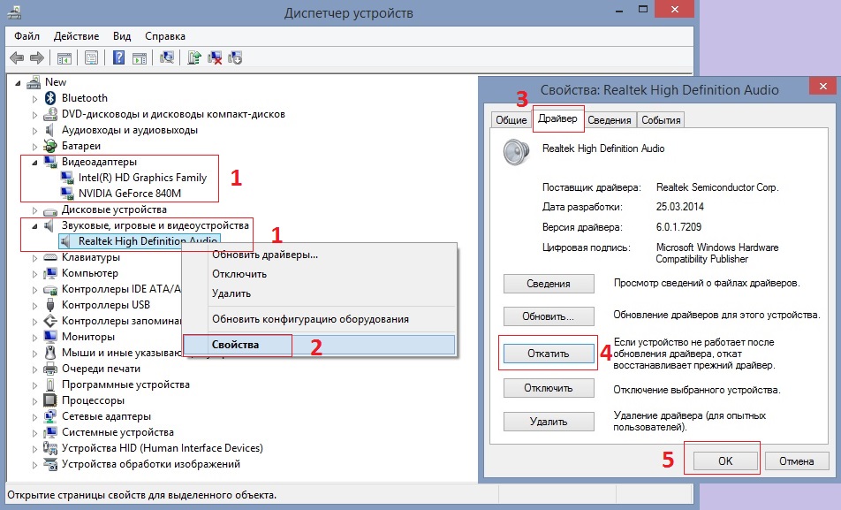The width and height of the screenshot is (841, 510).
Task: Click the mouse icon next to Мыши
Action: coord(50,353)
